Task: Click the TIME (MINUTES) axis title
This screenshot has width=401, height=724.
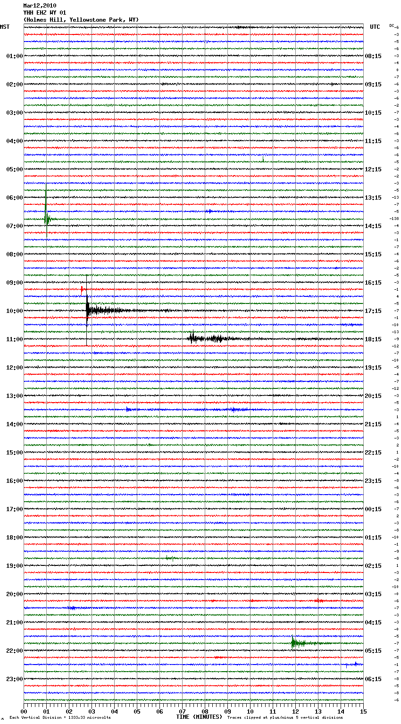Action: click(199, 717)
